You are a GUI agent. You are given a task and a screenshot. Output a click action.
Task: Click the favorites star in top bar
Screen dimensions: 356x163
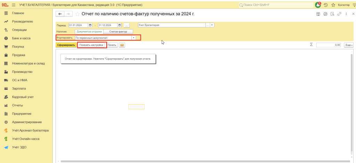point(333,5)
